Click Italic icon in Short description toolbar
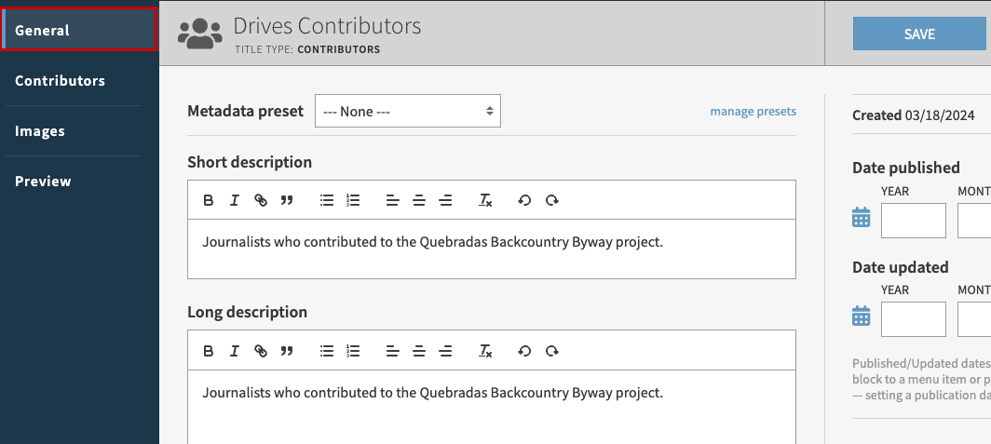 point(235,200)
